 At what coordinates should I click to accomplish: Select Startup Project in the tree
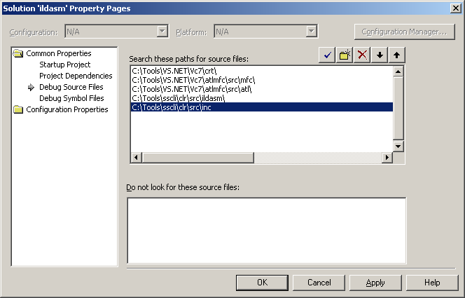[x=64, y=65]
